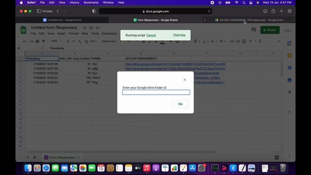Open Maps in the side panel
Image resolution: width=311 pixels, height=175 pixels.
coord(290,92)
